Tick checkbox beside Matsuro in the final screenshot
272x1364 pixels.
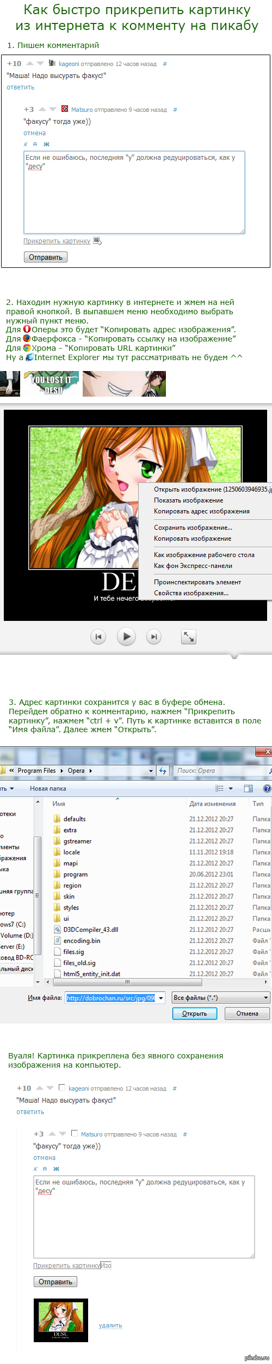[75, 1133]
